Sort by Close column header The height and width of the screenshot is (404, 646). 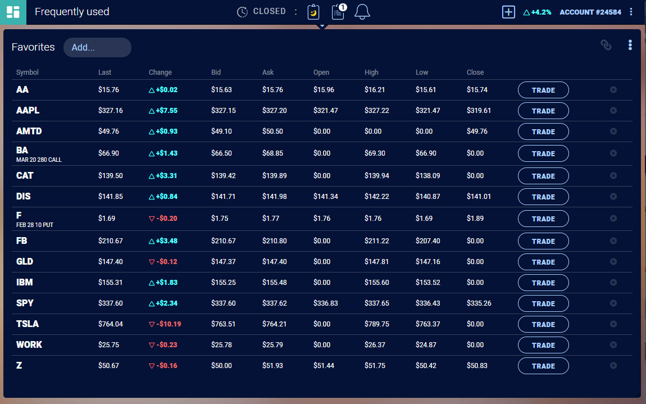[475, 72]
